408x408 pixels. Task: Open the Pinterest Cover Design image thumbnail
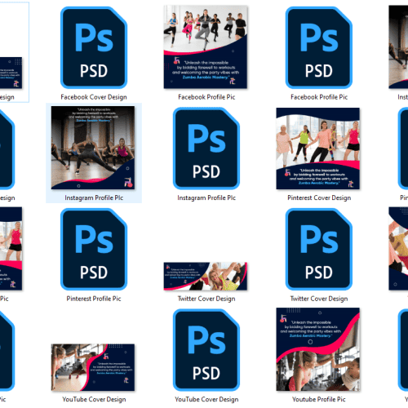click(318, 149)
